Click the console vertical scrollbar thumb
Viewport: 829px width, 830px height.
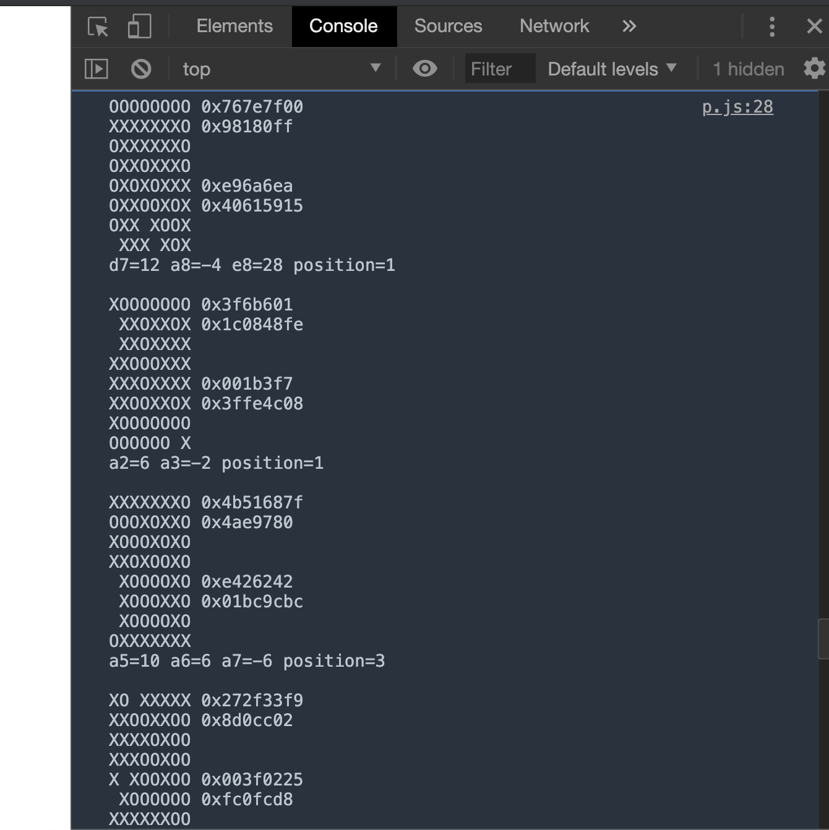823,639
